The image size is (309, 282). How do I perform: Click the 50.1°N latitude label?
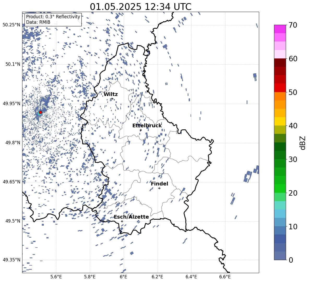tap(13, 64)
